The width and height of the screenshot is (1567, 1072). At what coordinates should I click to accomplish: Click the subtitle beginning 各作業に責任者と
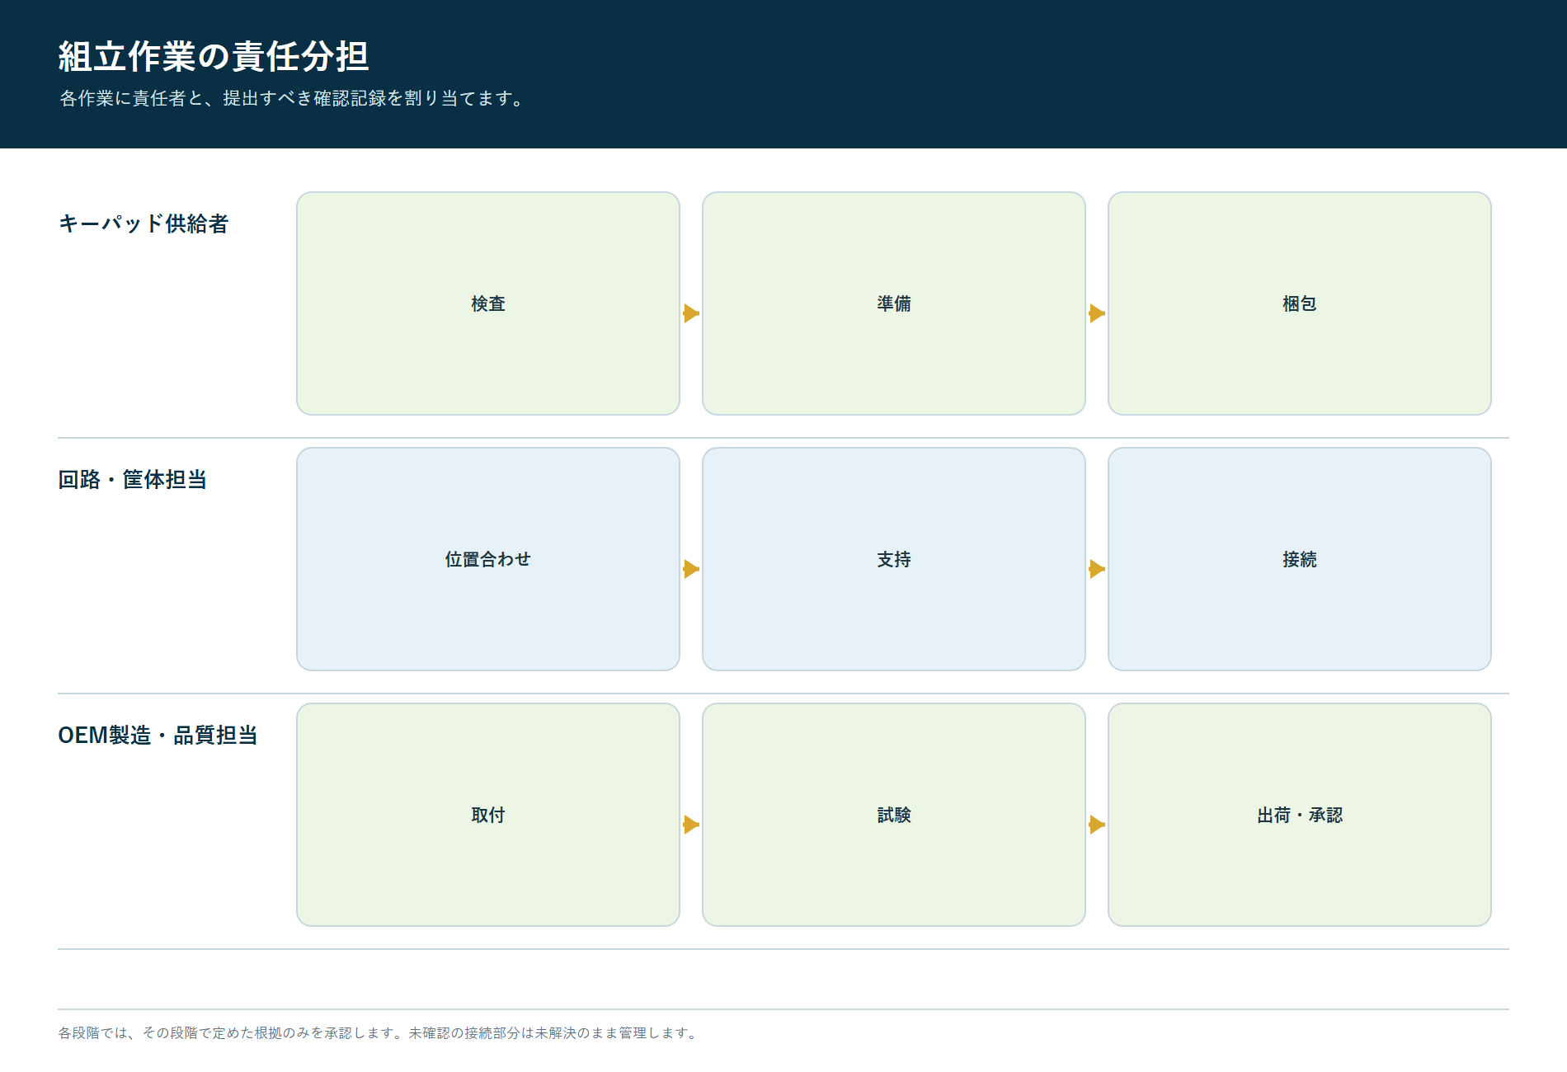click(x=292, y=98)
